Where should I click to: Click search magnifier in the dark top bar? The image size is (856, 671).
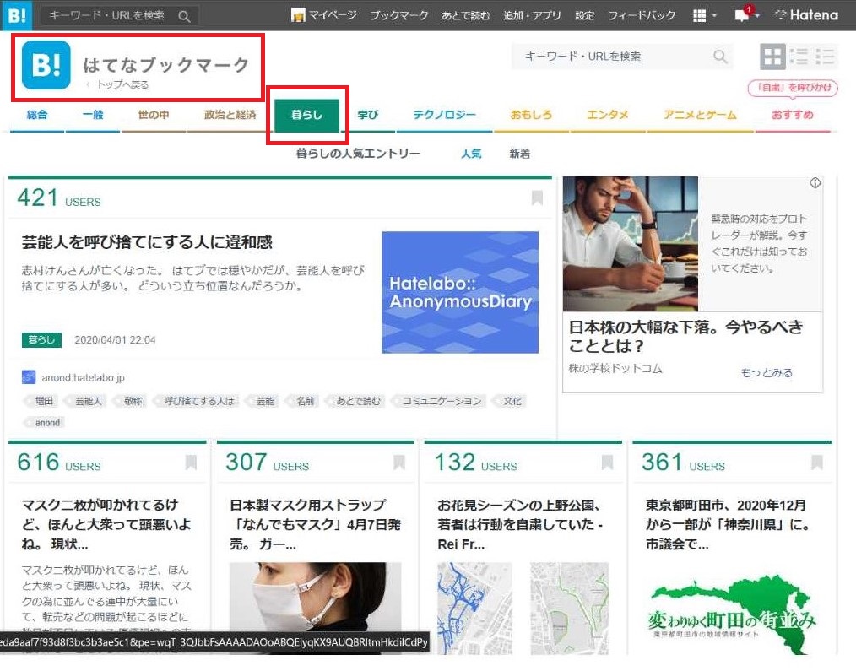click(185, 16)
